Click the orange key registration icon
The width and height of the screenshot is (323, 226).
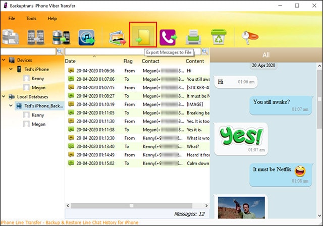[247, 37]
